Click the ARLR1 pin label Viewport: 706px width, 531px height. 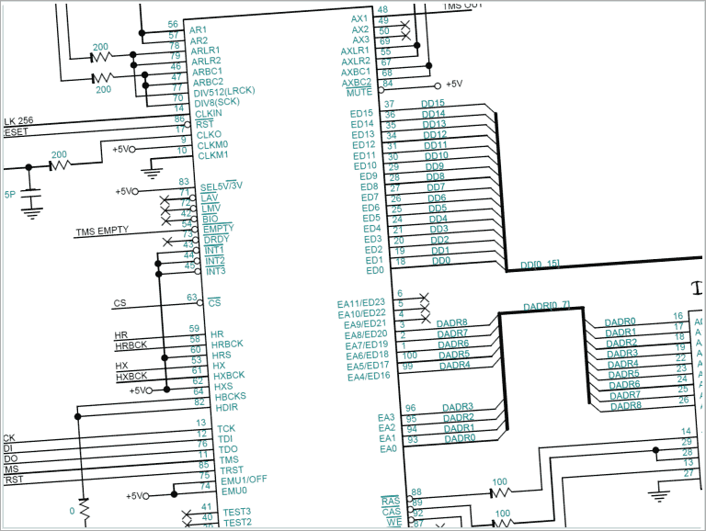coord(205,51)
